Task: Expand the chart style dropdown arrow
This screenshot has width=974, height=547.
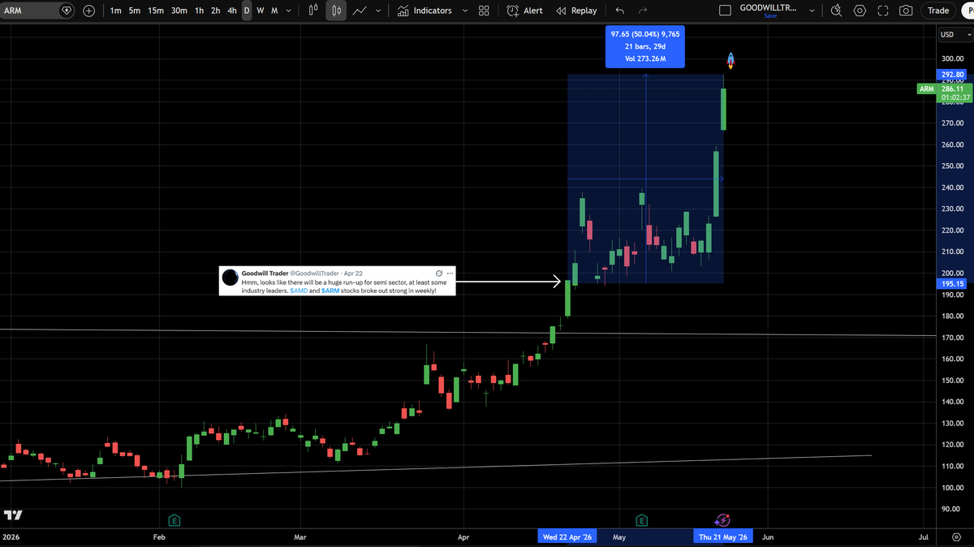Action: pyautogui.click(x=378, y=11)
